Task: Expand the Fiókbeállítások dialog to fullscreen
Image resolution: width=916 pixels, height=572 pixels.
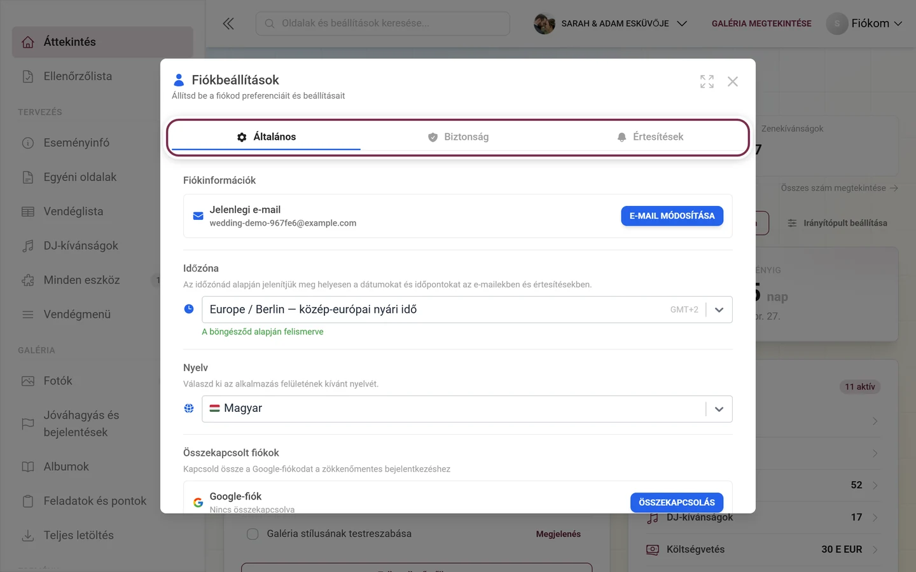Action: (707, 81)
